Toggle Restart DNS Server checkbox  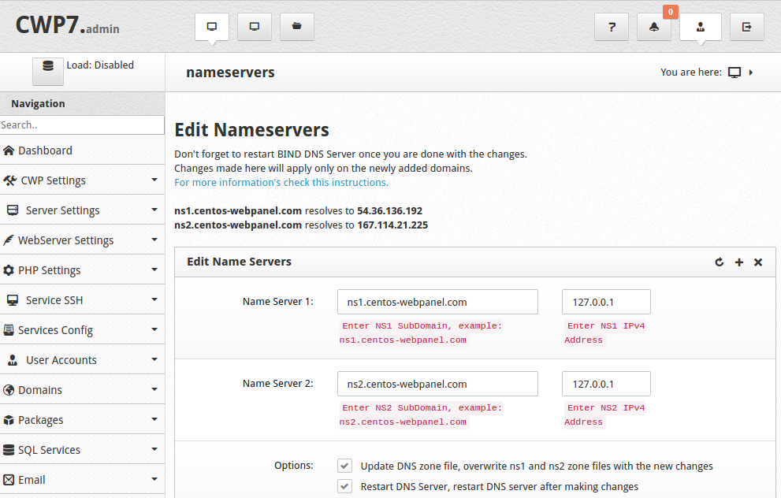coord(344,486)
